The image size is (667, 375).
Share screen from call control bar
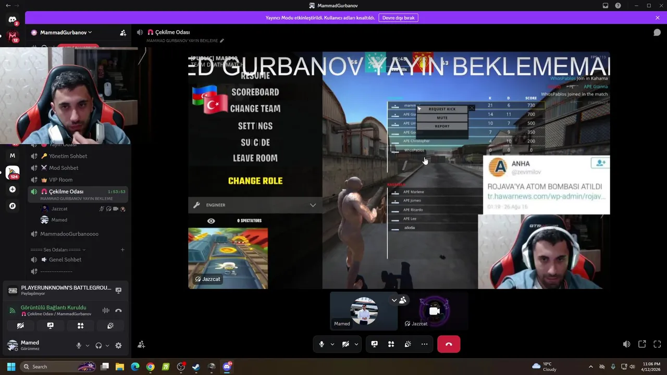[x=374, y=344]
